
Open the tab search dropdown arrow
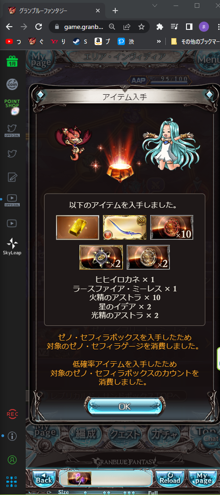(x=155, y=6)
